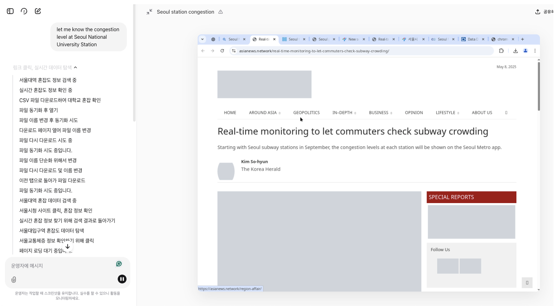Image resolution: width=558 pixels, height=306 pixels.
Task: Select step CSV 파일 다운로드하여 대학교 혼잡 확인
Action: coord(60,100)
